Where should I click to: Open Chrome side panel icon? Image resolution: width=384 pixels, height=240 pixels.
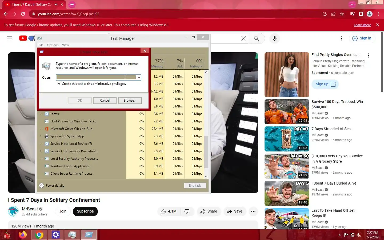pos(361,14)
